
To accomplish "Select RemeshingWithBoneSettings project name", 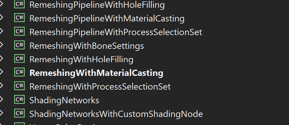I will pos(87,46).
